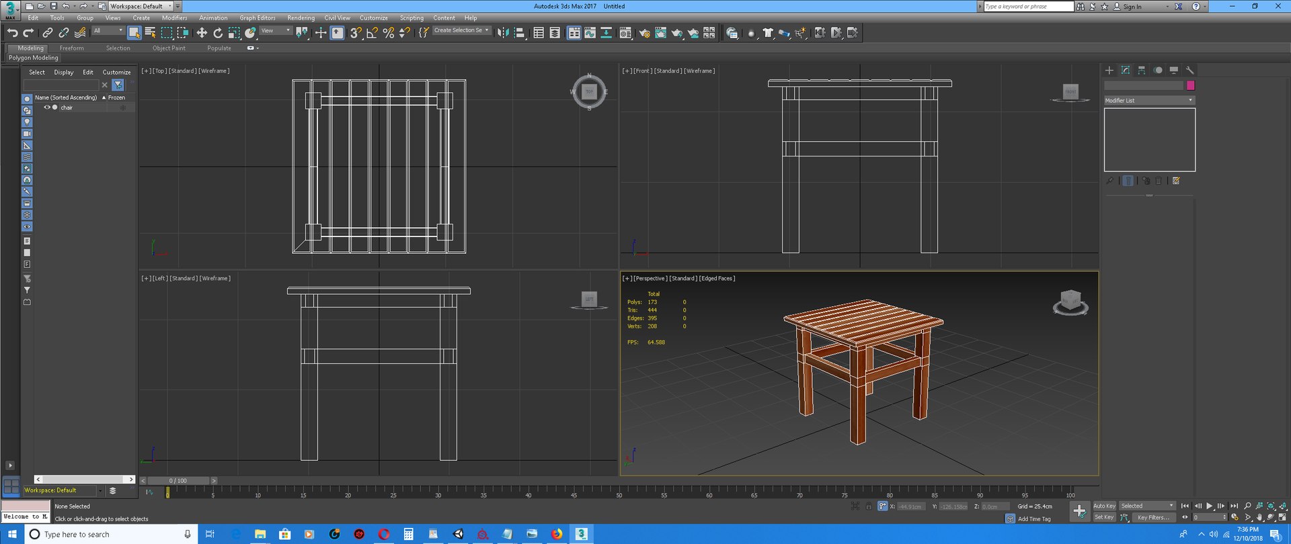
Task: Toggle visibility eye of chair object
Action: coord(47,107)
